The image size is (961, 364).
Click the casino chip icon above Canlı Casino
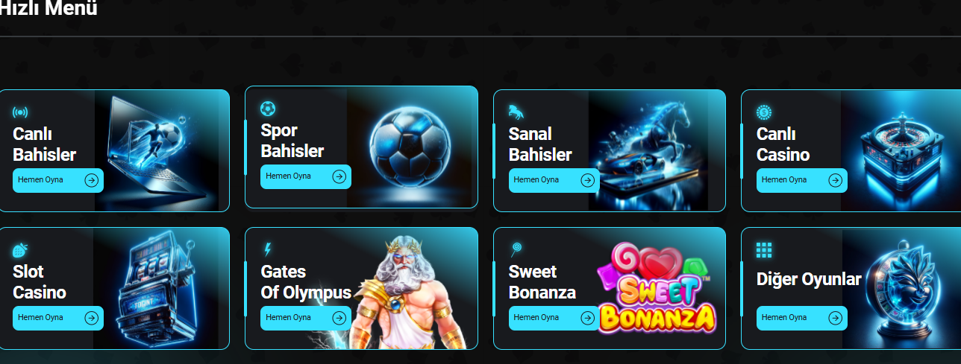click(x=764, y=112)
